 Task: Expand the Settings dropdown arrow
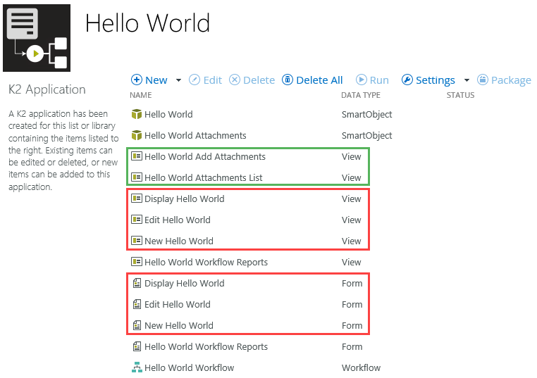coord(466,80)
